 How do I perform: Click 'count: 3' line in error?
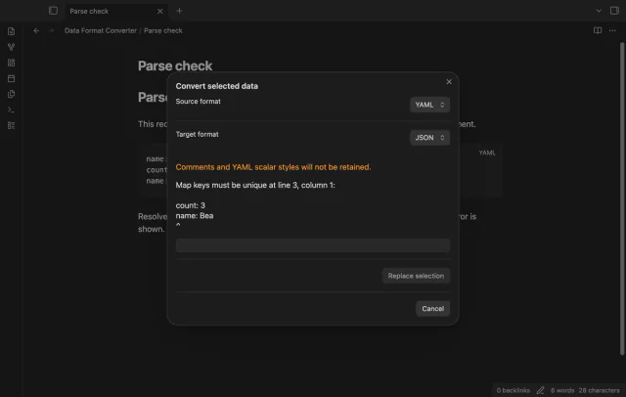tap(191, 205)
